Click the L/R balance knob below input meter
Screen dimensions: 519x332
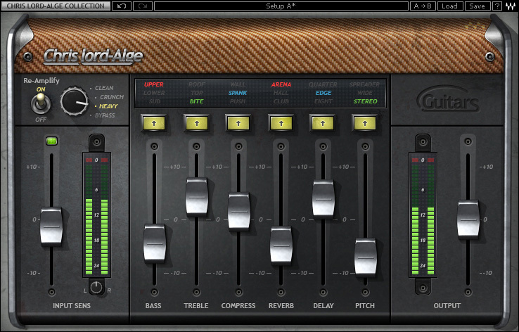coord(96,288)
